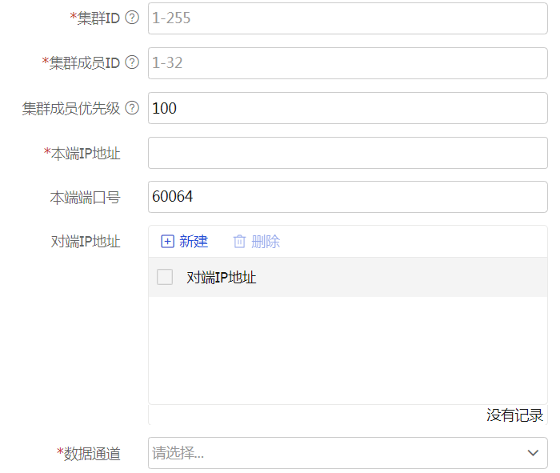Image resolution: width=560 pixels, height=473 pixels.
Task: Click the help icon beside 集群ID
Action: [x=132, y=18]
